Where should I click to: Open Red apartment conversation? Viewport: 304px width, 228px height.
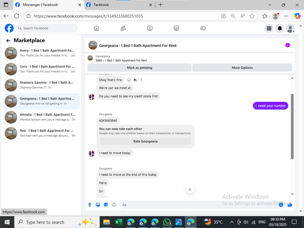tap(41, 133)
